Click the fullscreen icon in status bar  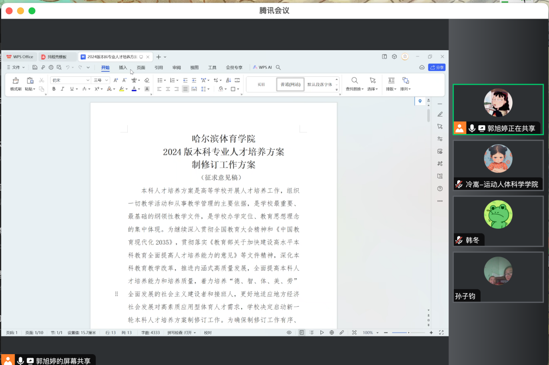441,333
